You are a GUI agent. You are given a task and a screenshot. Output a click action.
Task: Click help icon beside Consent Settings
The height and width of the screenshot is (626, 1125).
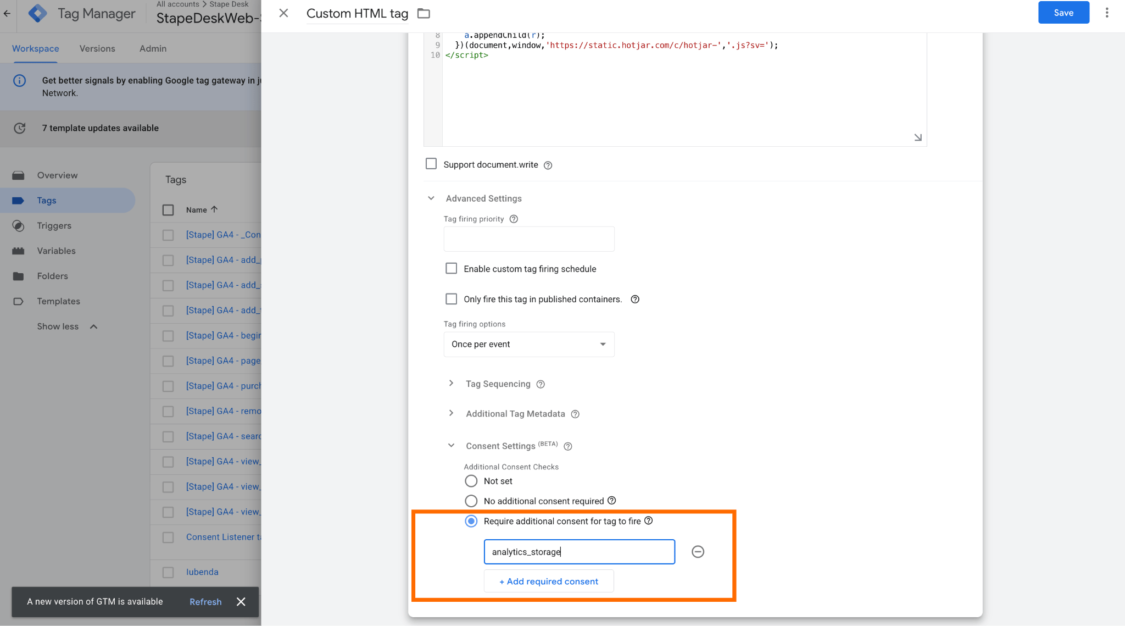[x=568, y=446]
